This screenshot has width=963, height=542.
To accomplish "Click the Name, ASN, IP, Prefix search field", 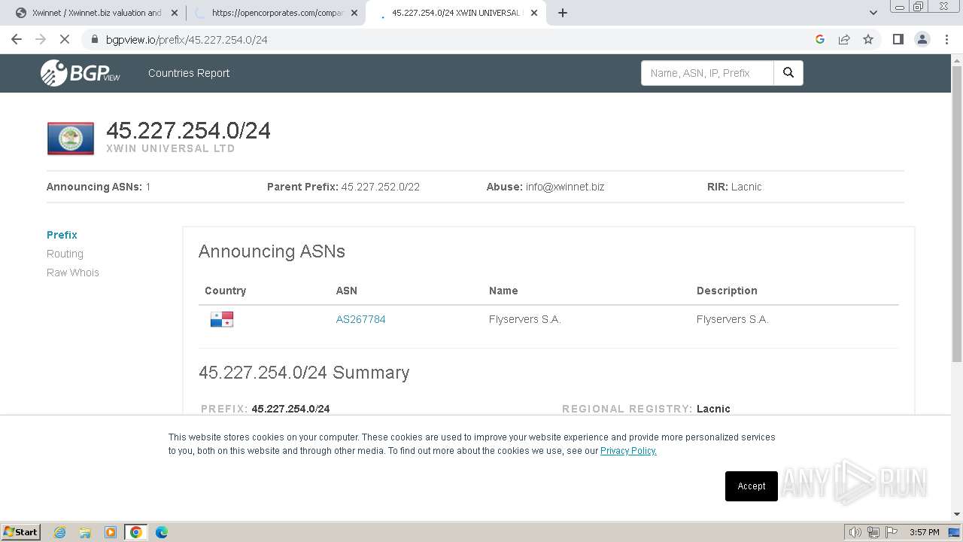I will tap(707, 73).
